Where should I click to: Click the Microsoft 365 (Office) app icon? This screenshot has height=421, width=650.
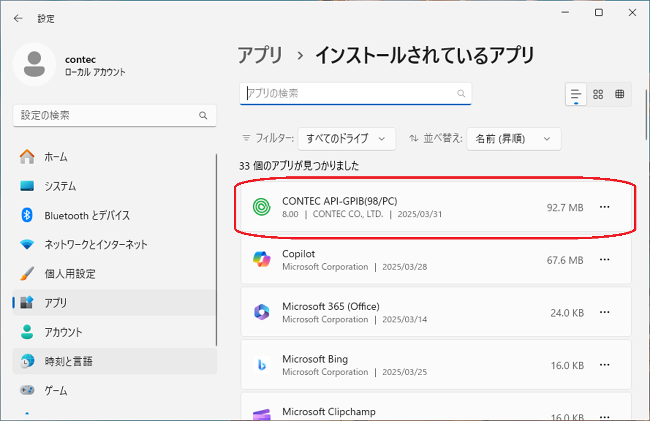pyautogui.click(x=262, y=312)
